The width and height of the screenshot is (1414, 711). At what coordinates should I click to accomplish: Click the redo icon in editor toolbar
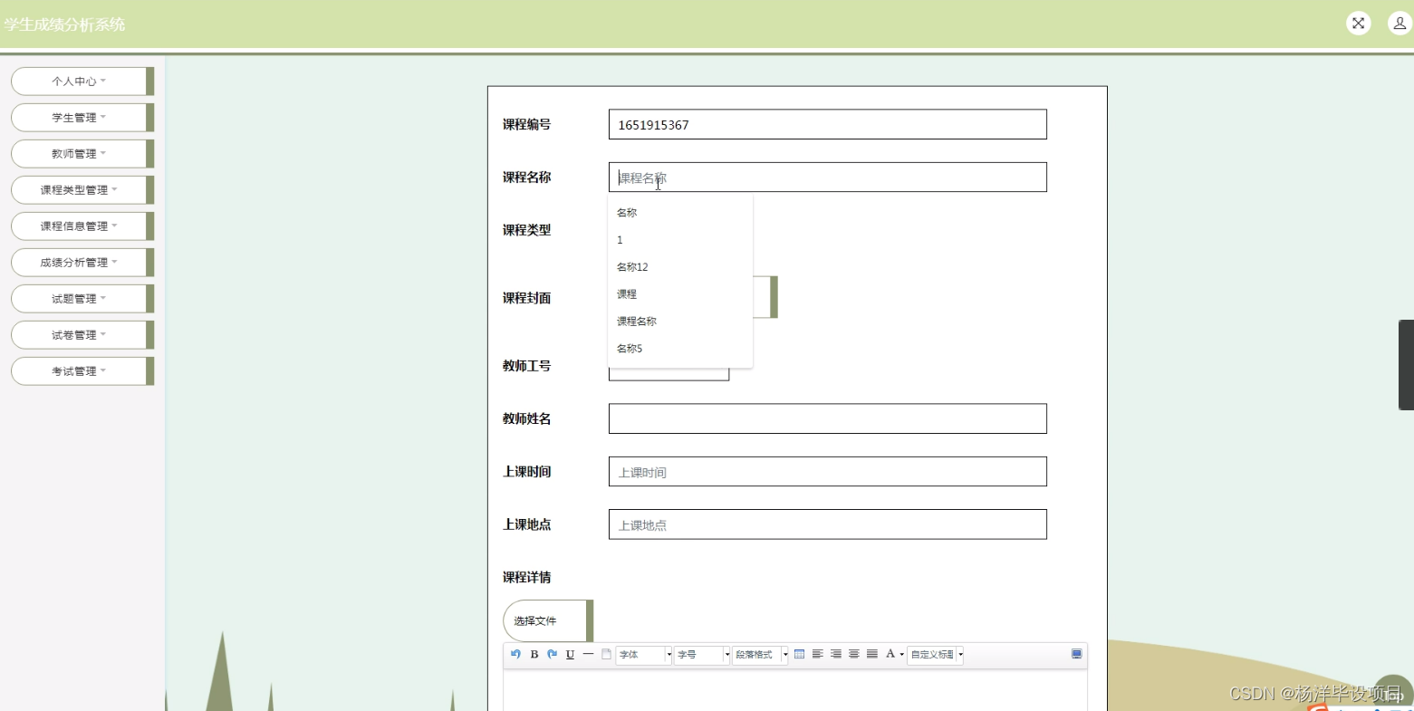point(552,654)
